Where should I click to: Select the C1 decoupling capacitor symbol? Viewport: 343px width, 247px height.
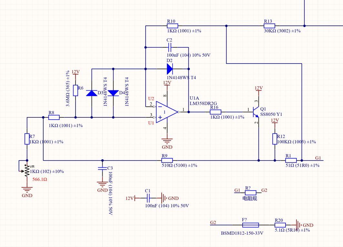point(148,198)
